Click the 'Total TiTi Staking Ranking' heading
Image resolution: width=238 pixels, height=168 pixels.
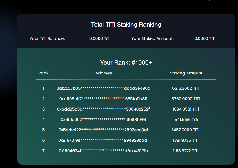pos(126,25)
